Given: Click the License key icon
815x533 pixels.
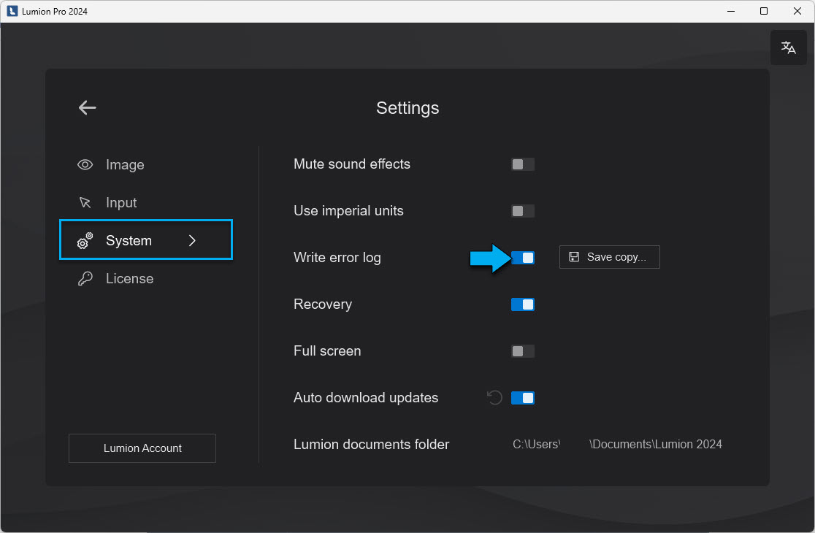Looking at the screenshot, I should click(85, 278).
